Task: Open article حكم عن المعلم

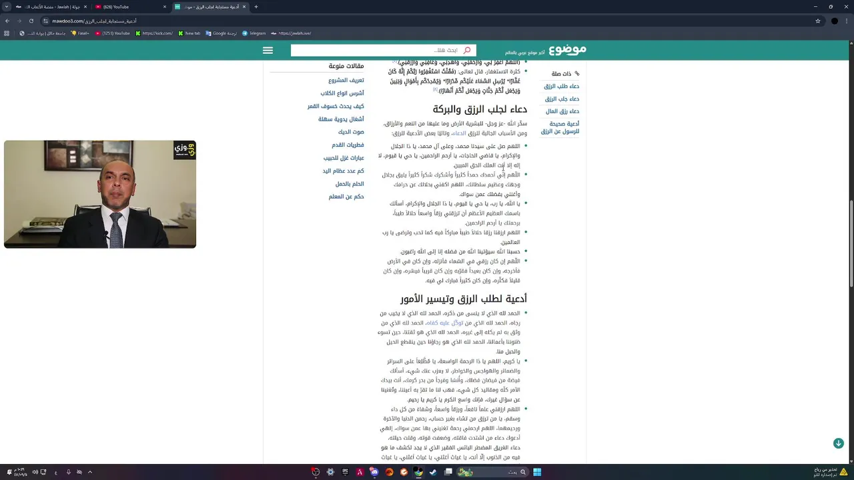Action: coord(346,197)
